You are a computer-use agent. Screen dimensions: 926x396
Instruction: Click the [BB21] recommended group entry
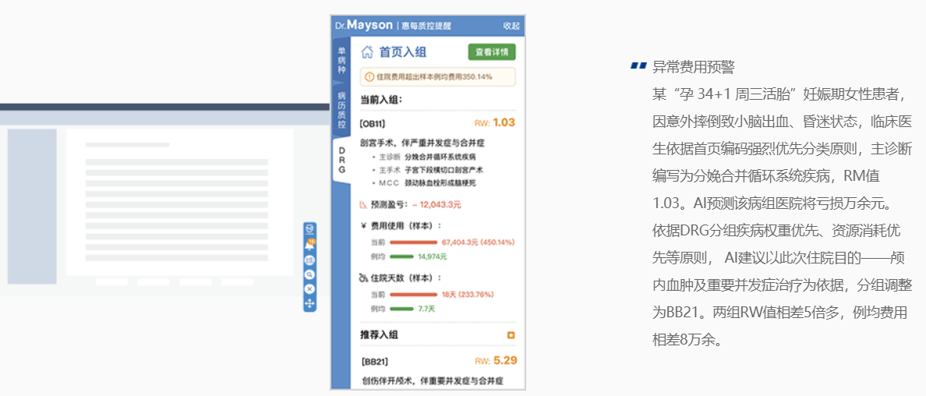coord(375,362)
